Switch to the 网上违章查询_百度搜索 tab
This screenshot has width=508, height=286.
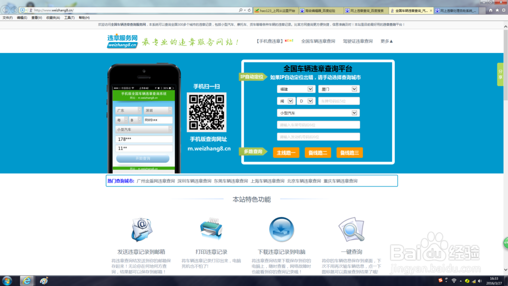366,11
